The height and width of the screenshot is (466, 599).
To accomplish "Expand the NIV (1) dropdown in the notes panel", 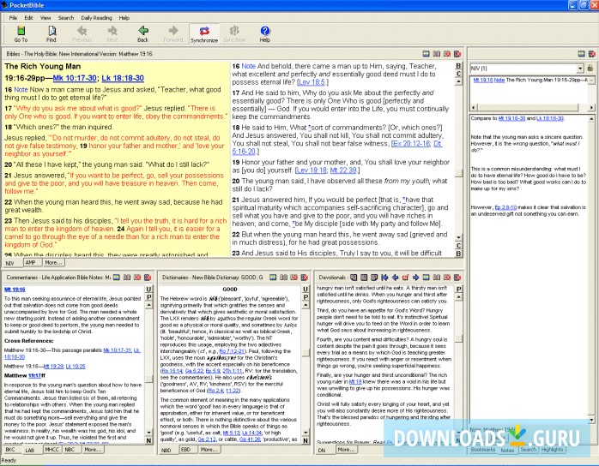I will tap(579, 68).
